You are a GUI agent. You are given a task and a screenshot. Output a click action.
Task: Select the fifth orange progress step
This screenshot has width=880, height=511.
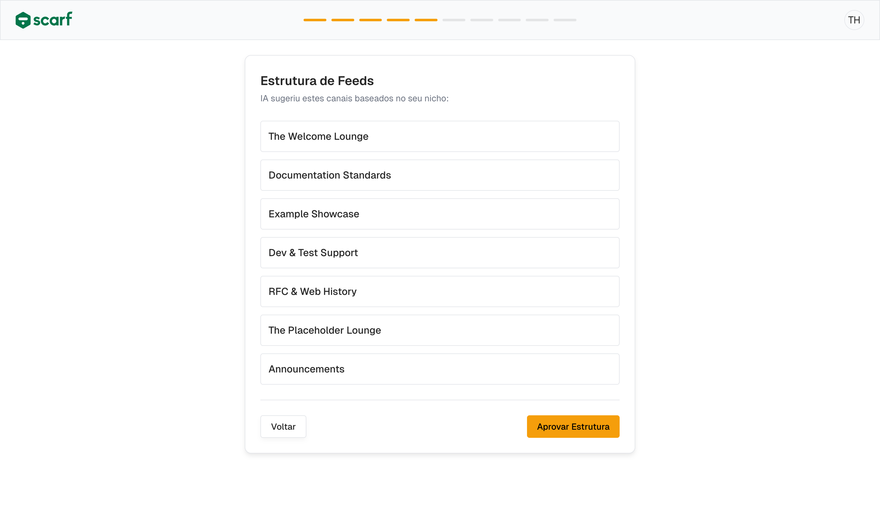[x=426, y=20]
